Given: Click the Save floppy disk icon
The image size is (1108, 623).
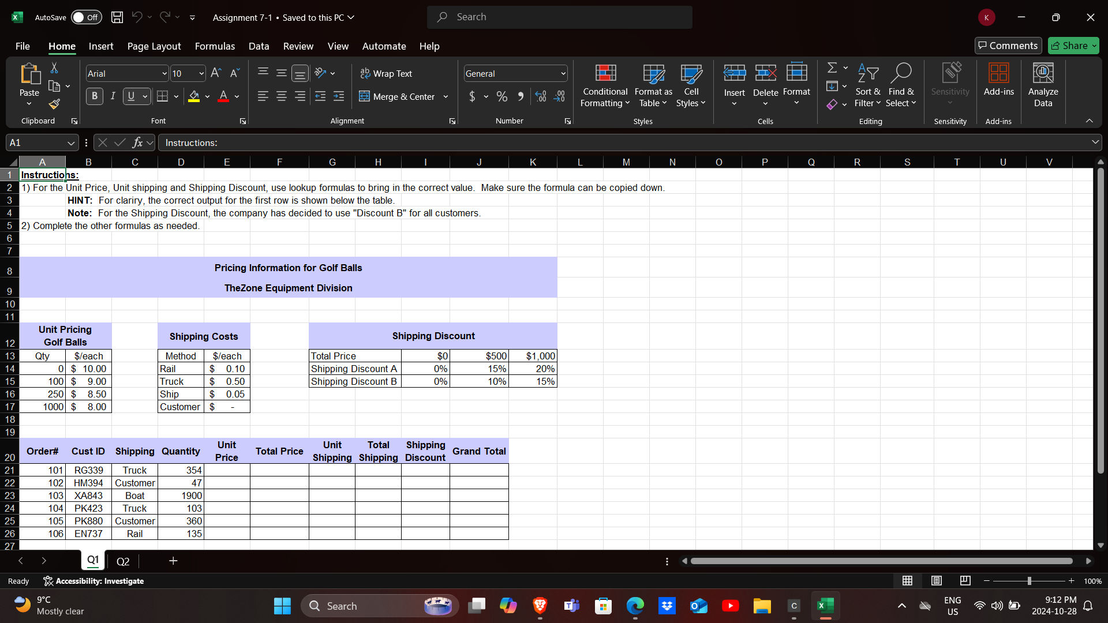Looking at the screenshot, I should [117, 17].
